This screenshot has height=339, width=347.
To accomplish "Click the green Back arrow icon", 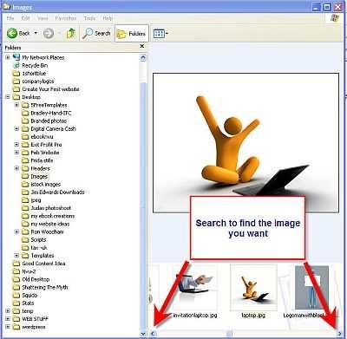I will pyautogui.click(x=12, y=33).
